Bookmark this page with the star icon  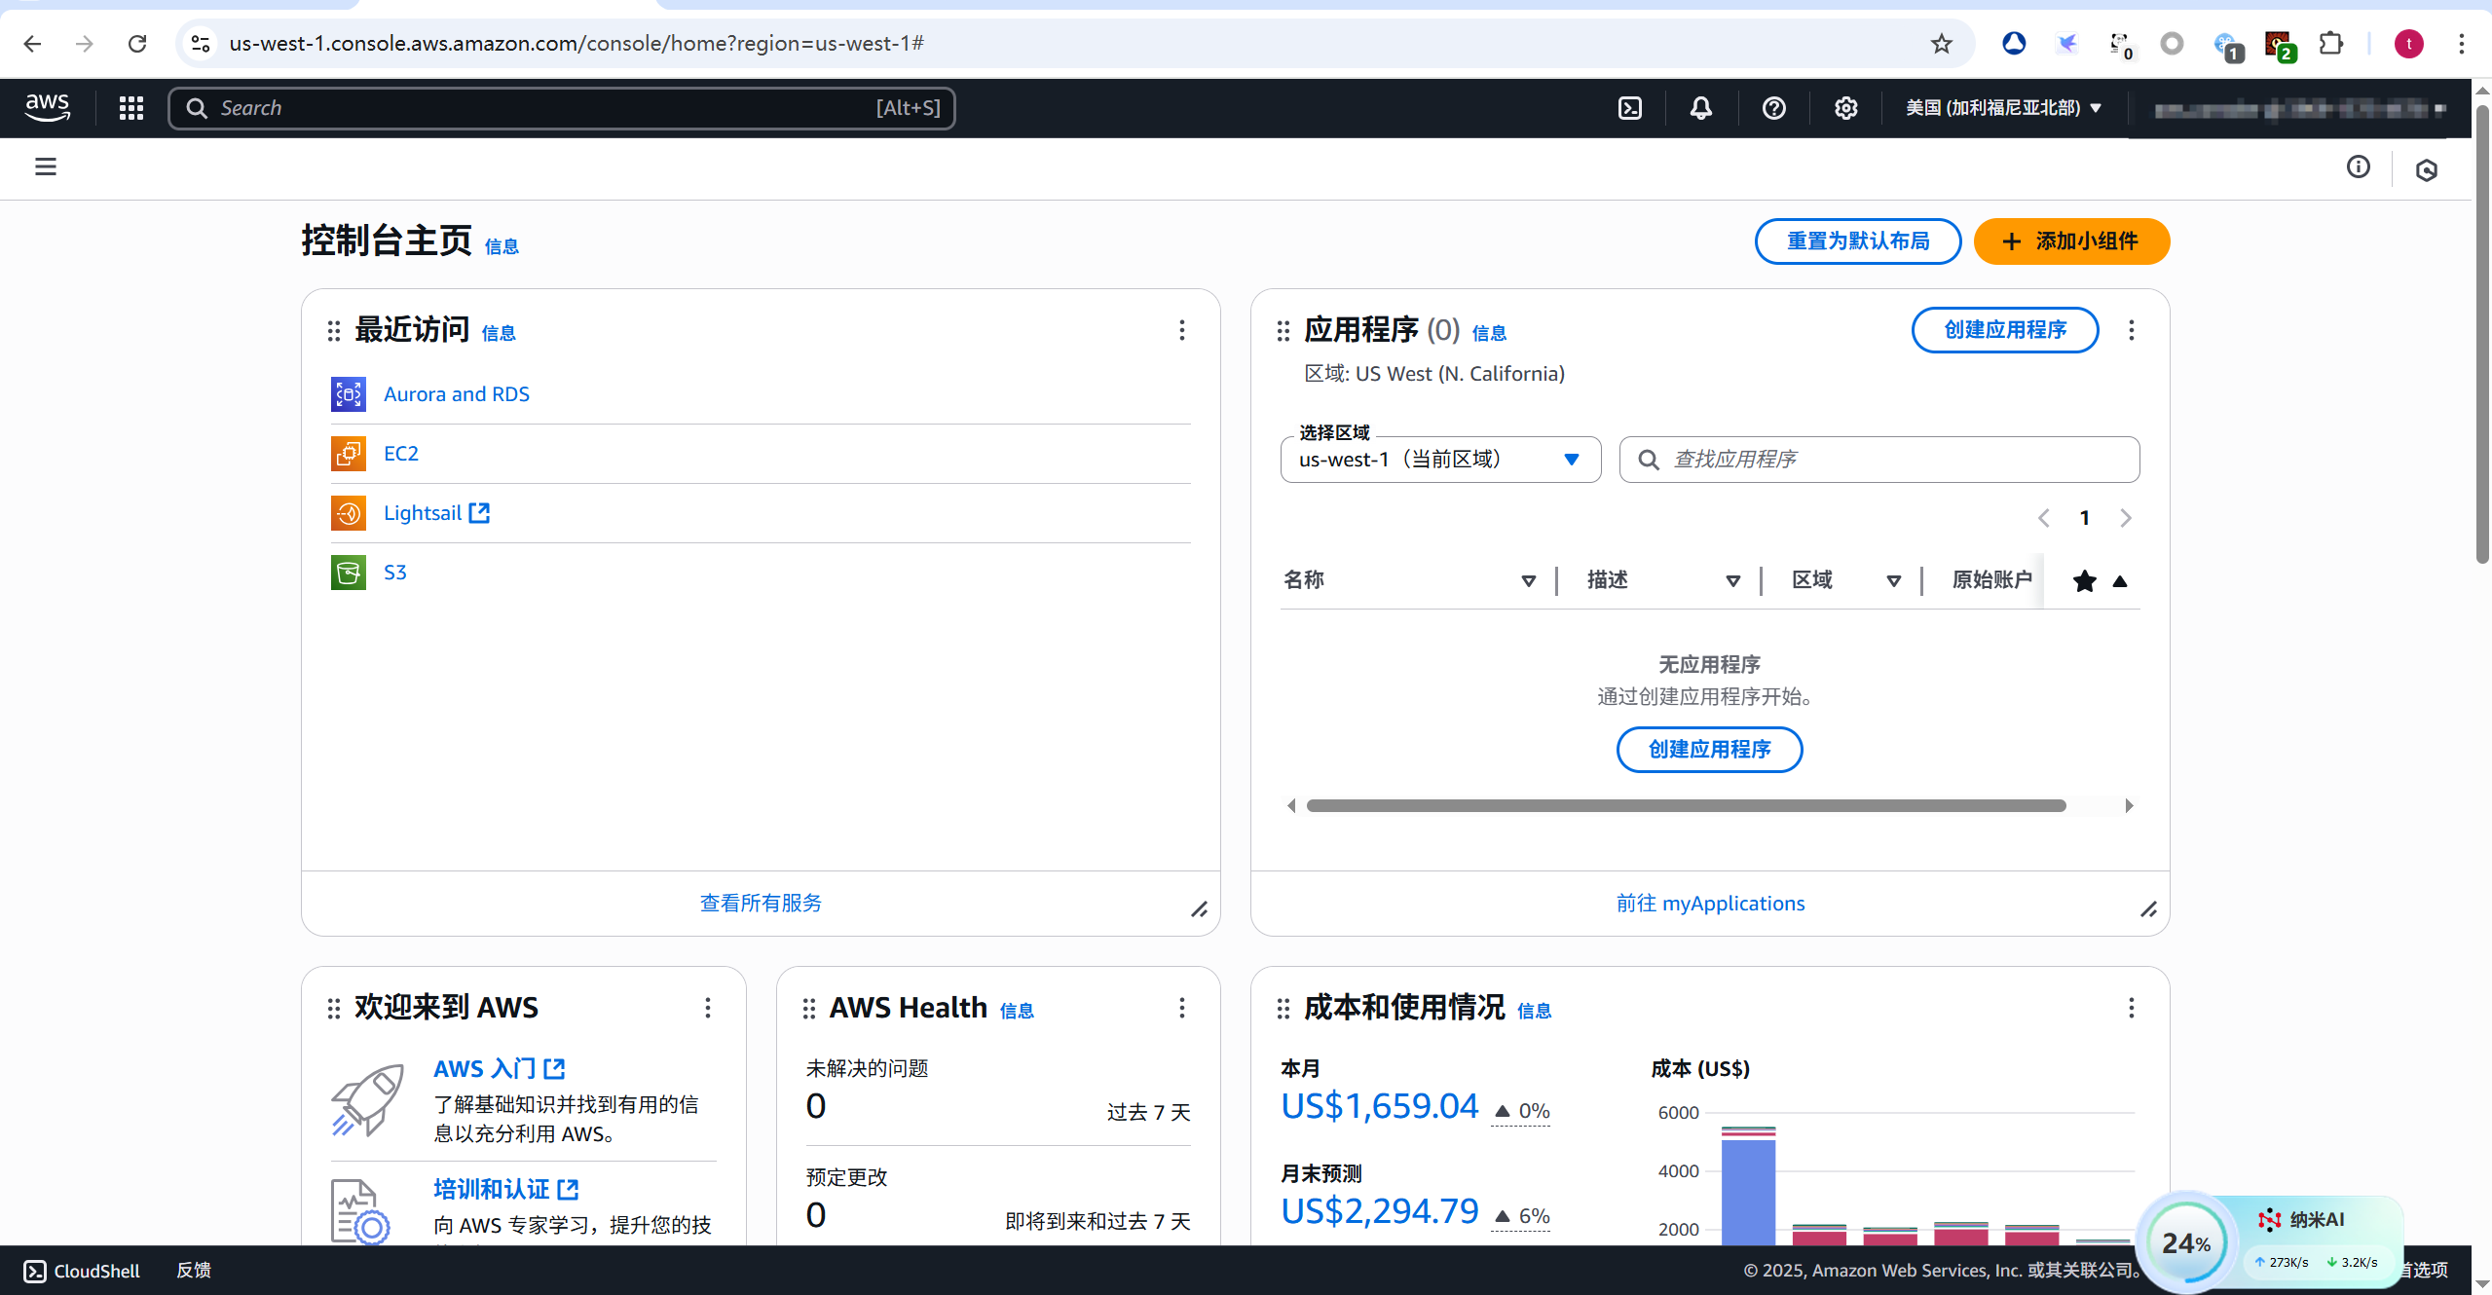pyautogui.click(x=1941, y=44)
